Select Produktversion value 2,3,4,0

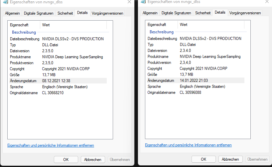(x=185, y=63)
